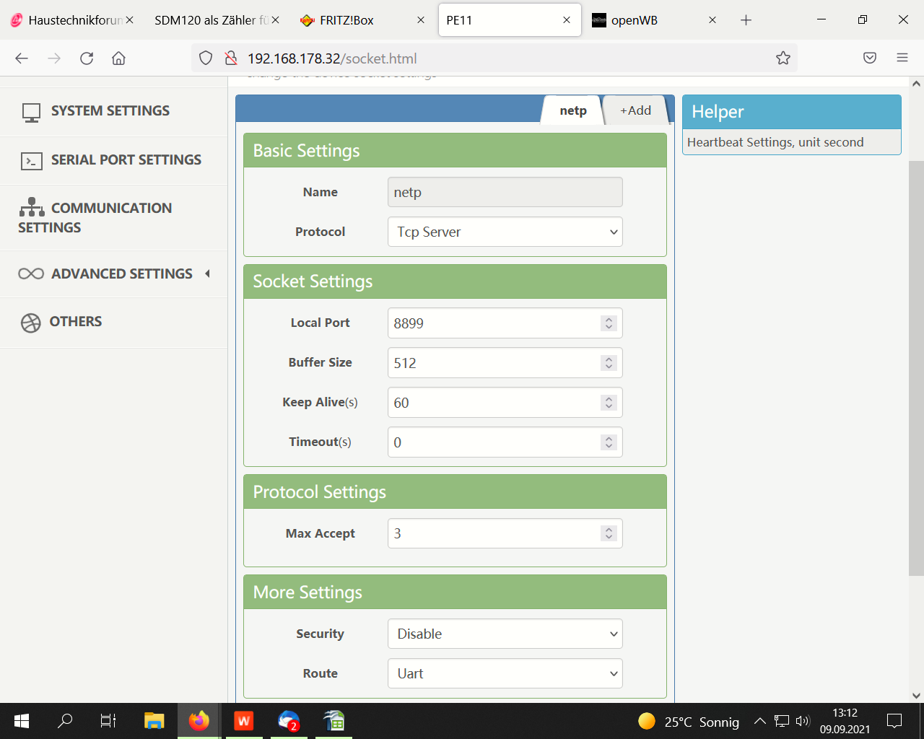Screen dimensions: 924x739
Task: Close the Haustechnikforum tab
Action: [130, 20]
